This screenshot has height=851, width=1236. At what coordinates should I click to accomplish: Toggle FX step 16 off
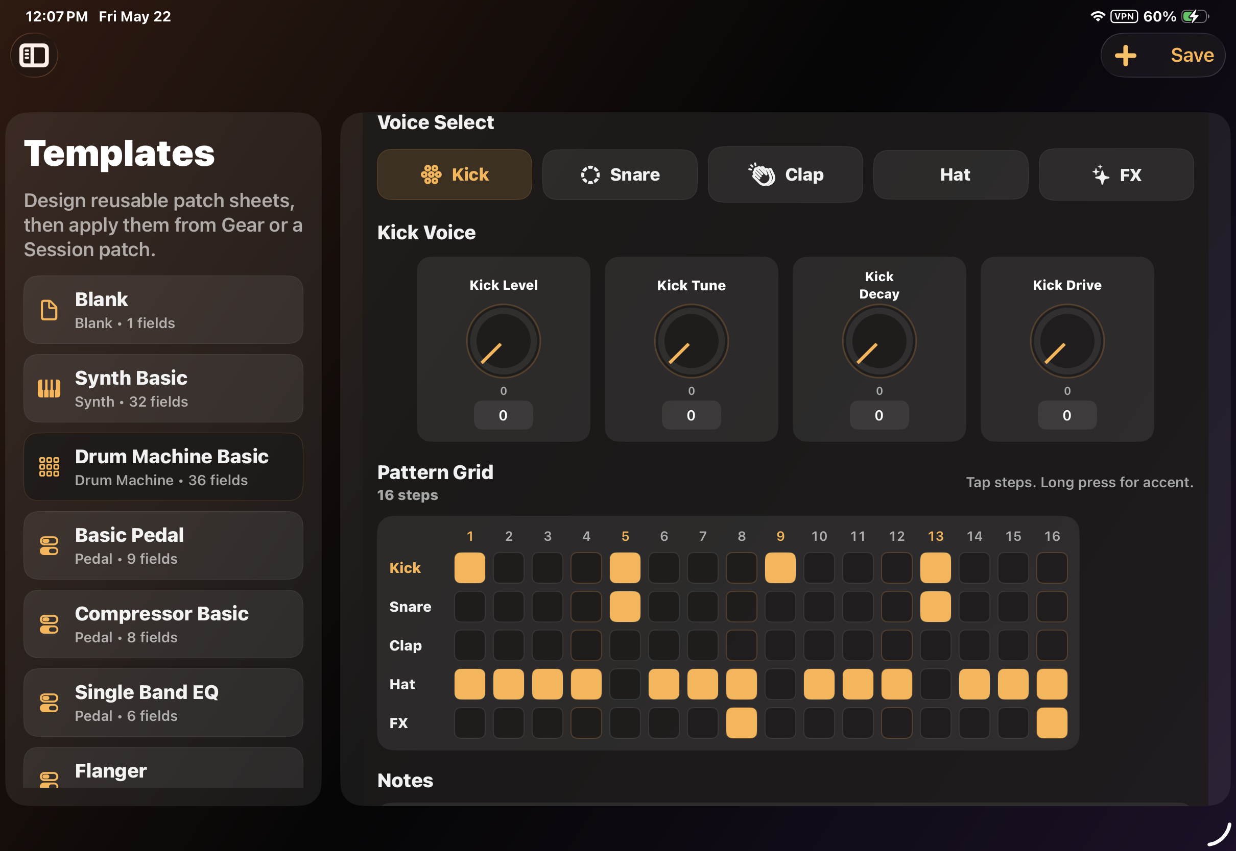[x=1052, y=723]
